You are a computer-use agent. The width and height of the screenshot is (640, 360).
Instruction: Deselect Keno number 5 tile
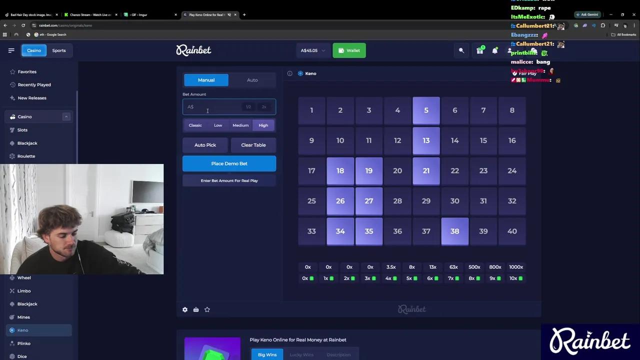(426, 110)
